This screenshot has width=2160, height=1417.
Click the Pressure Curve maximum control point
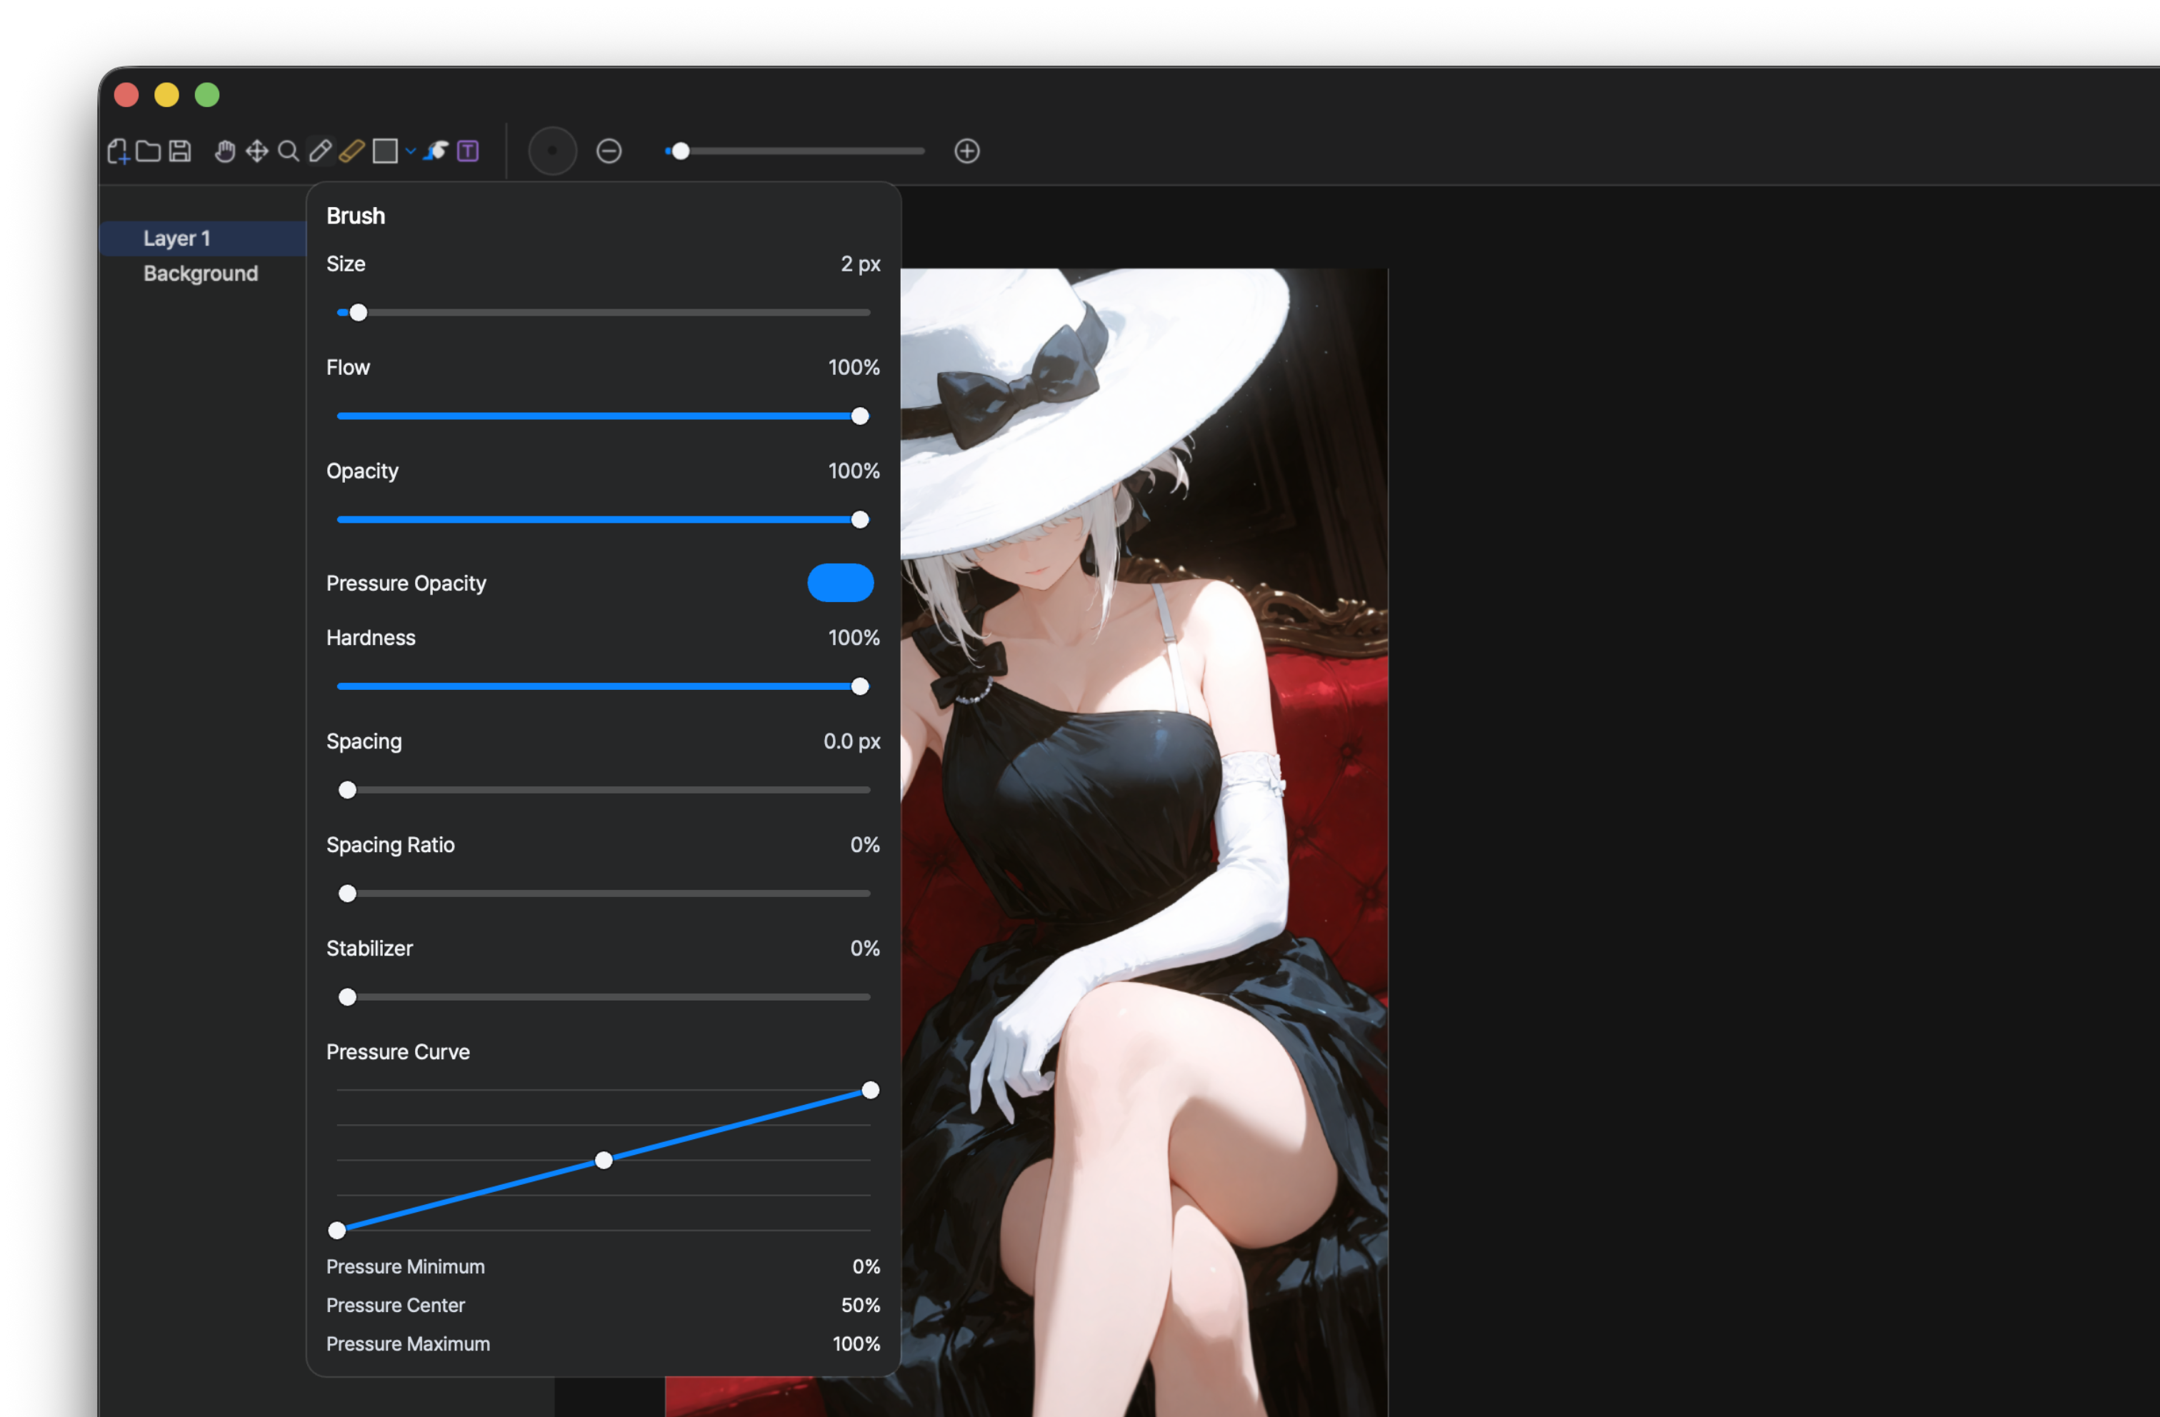coord(870,1090)
